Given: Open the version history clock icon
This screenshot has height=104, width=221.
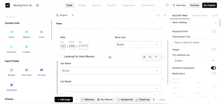Looking at the screenshot, I should tap(167, 5).
